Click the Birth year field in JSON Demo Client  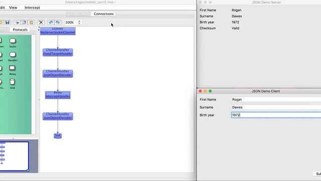(x=276, y=115)
